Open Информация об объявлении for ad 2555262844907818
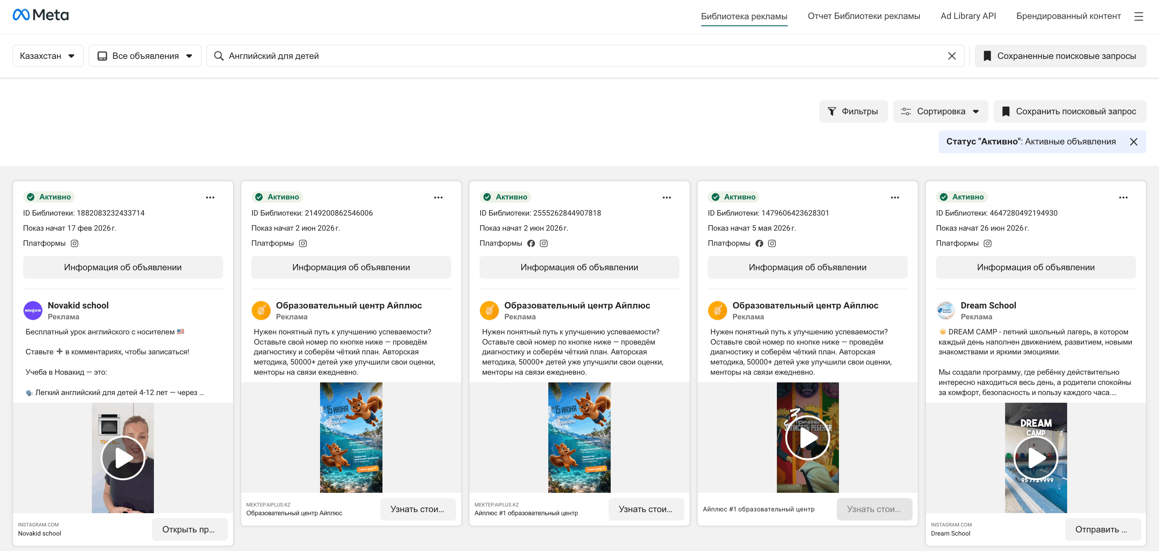Screen dimensions: 1159x551 coord(579,267)
